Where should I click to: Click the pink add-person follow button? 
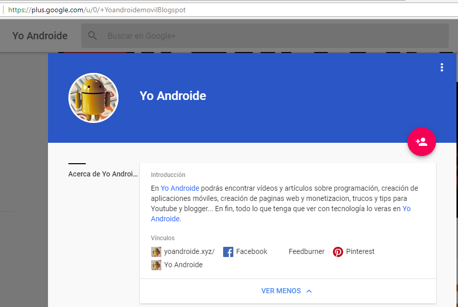[421, 142]
